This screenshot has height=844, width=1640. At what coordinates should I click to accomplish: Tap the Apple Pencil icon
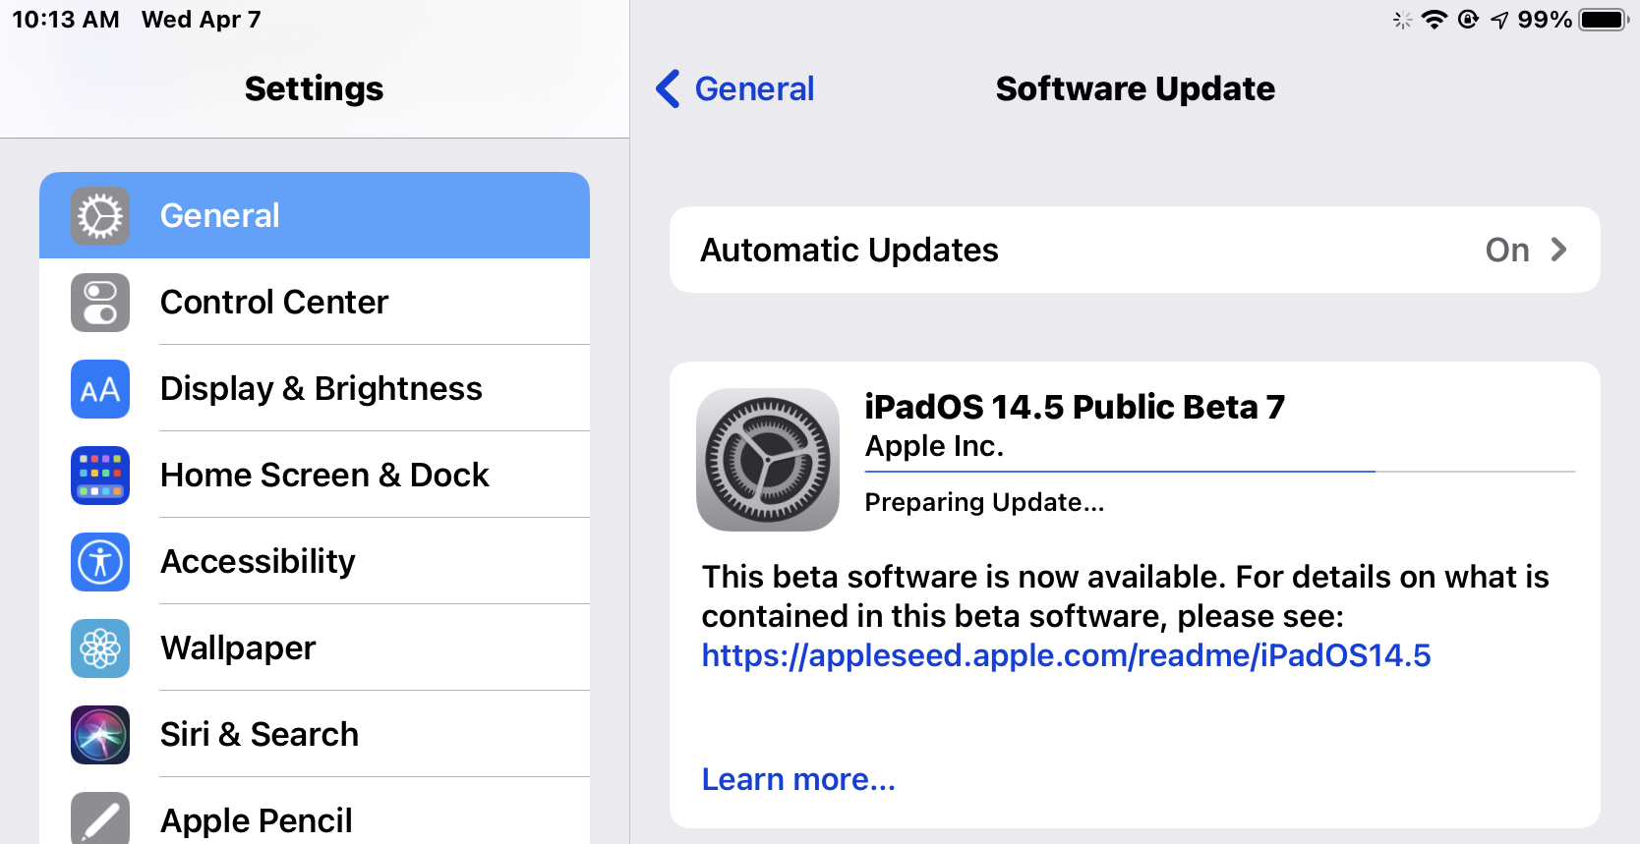pyautogui.click(x=100, y=818)
